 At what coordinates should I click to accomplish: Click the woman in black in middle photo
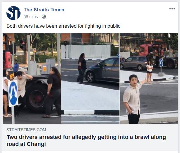(x=81, y=68)
